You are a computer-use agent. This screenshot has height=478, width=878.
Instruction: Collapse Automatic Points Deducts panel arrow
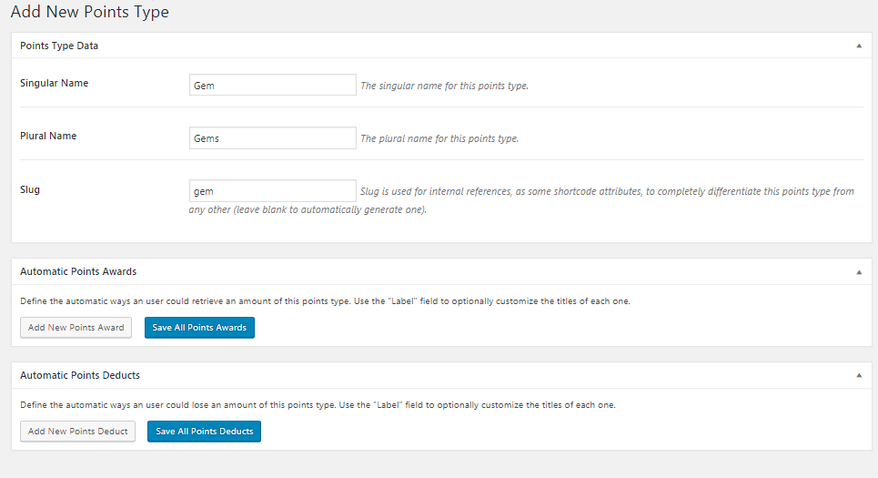pos(859,375)
